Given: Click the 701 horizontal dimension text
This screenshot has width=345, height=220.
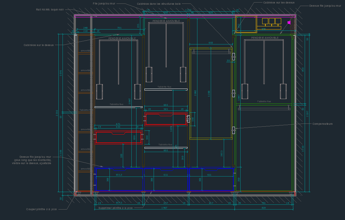Looking at the screenshot, I should click(119, 28).
